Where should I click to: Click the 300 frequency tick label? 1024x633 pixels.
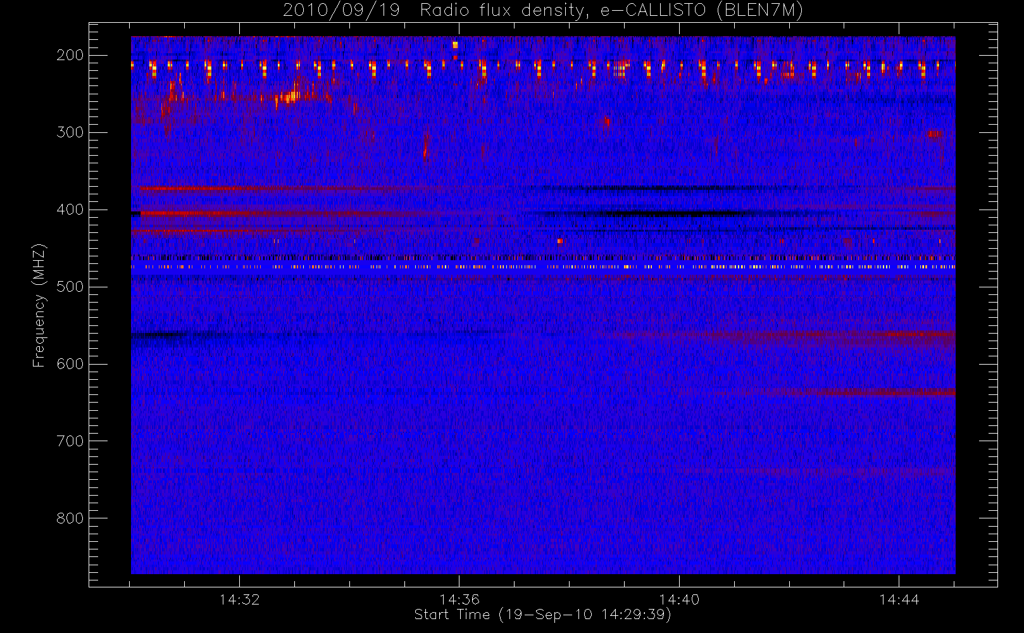point(70,132)
